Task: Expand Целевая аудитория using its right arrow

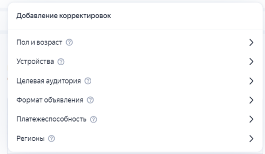Action: click(251, 81)
